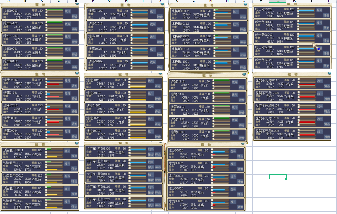The image size is (337, 214).
Task: Select pet name 哈士奇02040
Action: pyautogui.click(x=264, y=35)
